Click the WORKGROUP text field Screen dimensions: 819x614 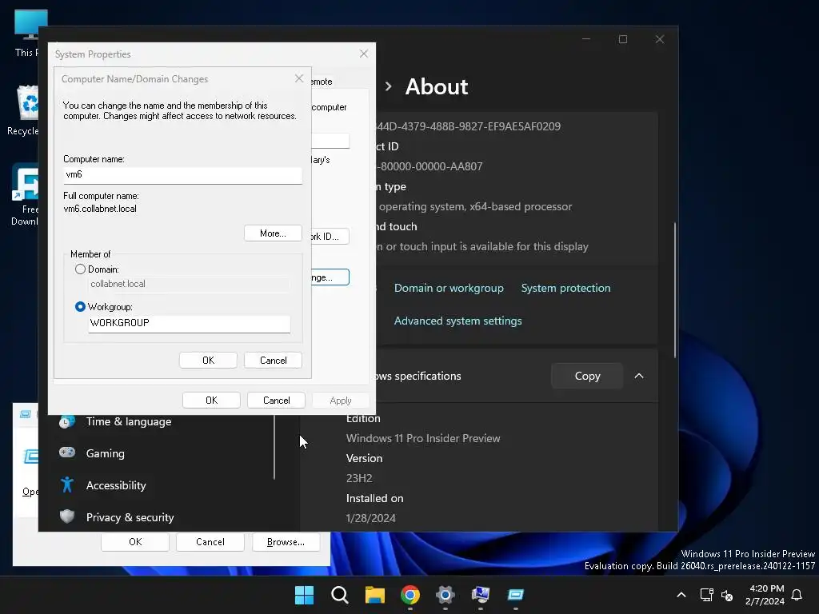(189, 323)
